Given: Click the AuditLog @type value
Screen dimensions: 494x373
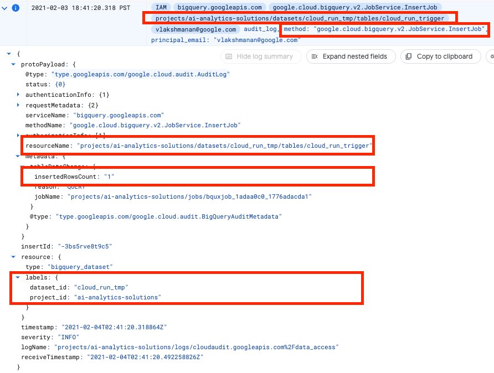Looking at the screenshot, I should 141,74.
